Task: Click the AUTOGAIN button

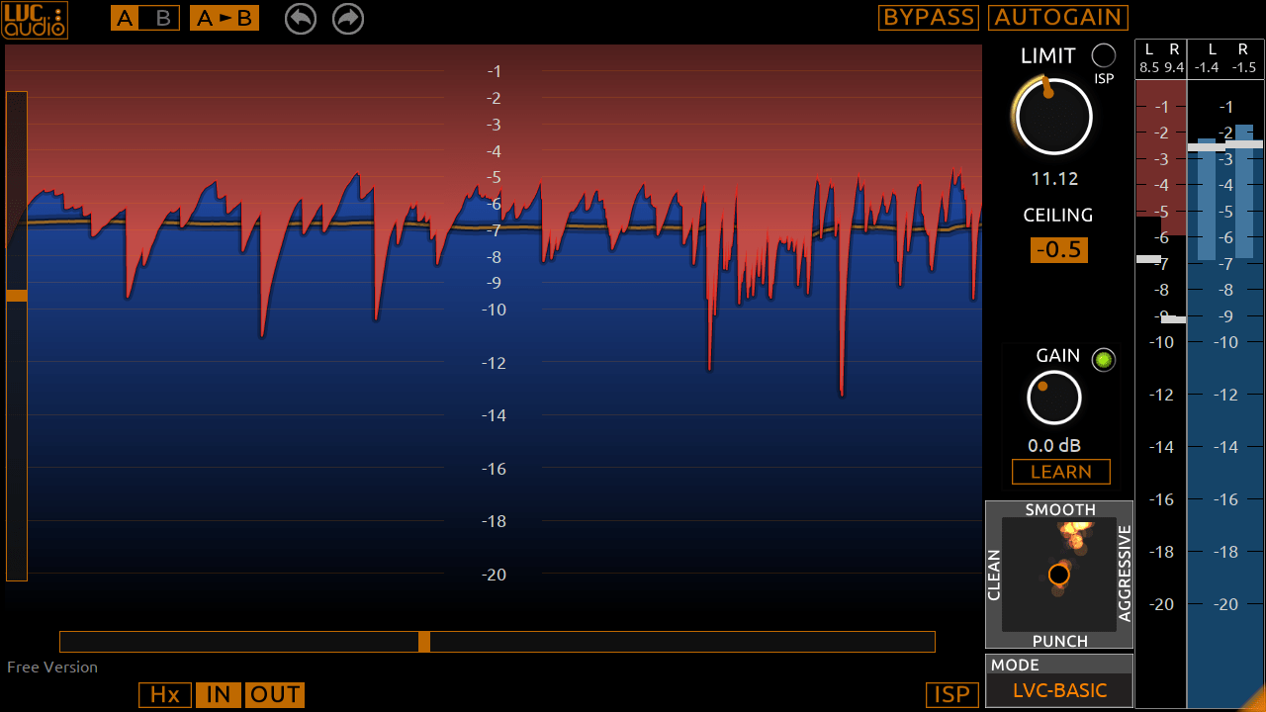Action: [1057, 18]
